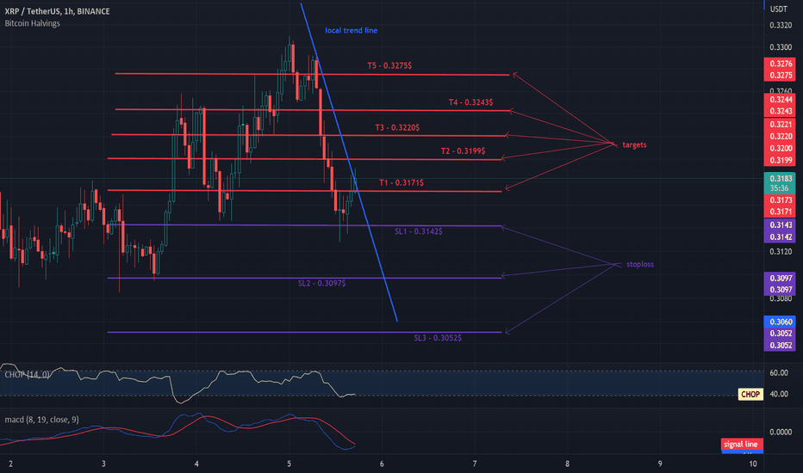Select the Bitcoin Halvings indicator label
Image resolution: width=803 pixels, height=473 pixels.
click(x=32, y=23)
